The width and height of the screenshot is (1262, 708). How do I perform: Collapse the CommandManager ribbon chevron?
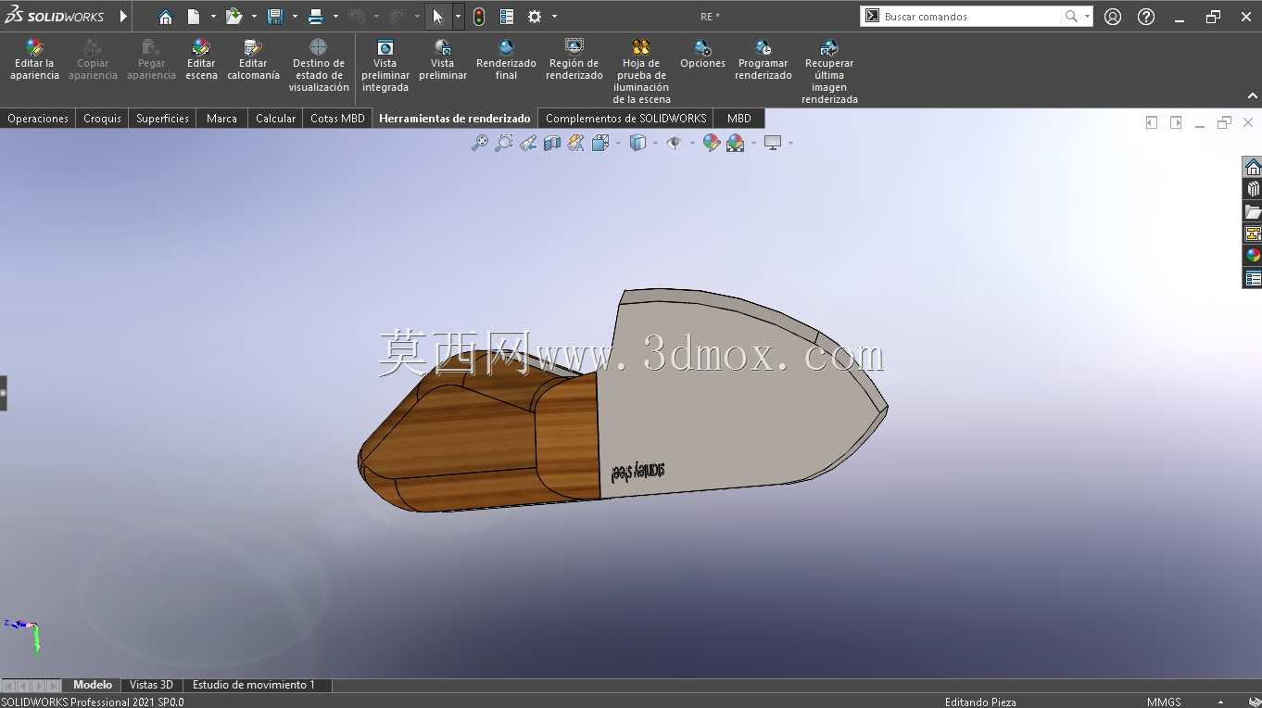(1253, 96)
